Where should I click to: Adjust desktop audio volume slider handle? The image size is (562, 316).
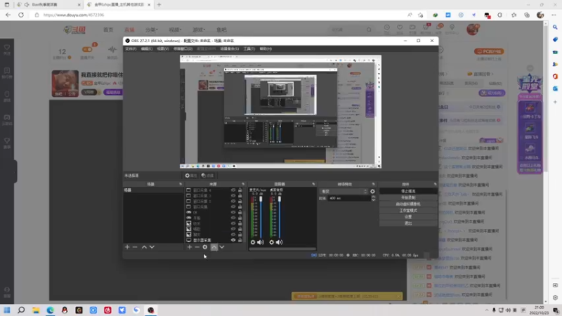pos(280,199)
